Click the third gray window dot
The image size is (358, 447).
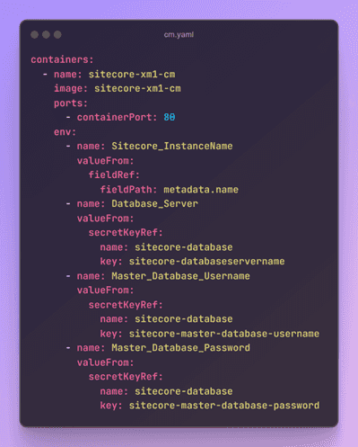pyautogui.click(x=57, y=35)
